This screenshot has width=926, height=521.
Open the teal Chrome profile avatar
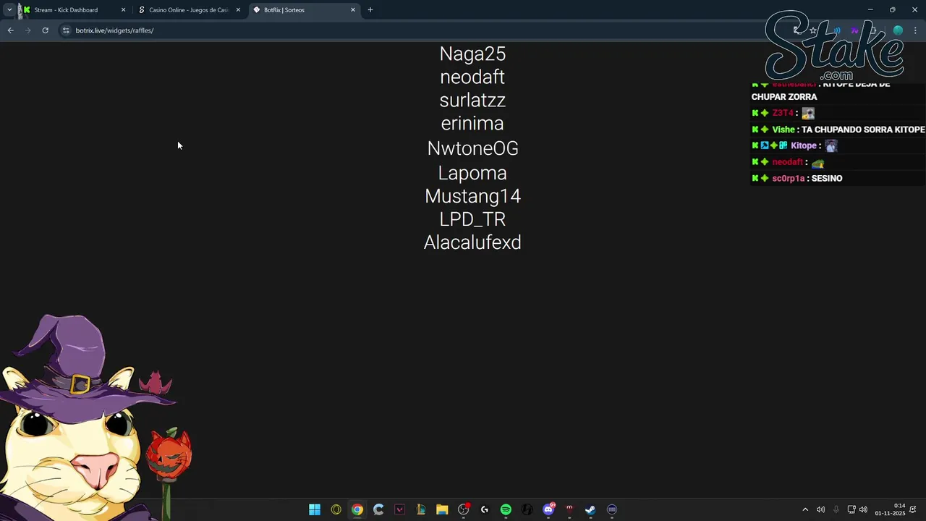[x=898, y=30]
